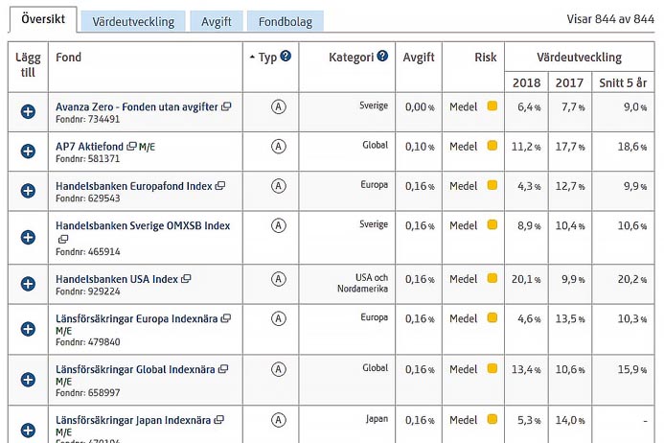Screen dimensions: 664x443
Task: Open help icon next to Typ
Action: click(286, 56)
